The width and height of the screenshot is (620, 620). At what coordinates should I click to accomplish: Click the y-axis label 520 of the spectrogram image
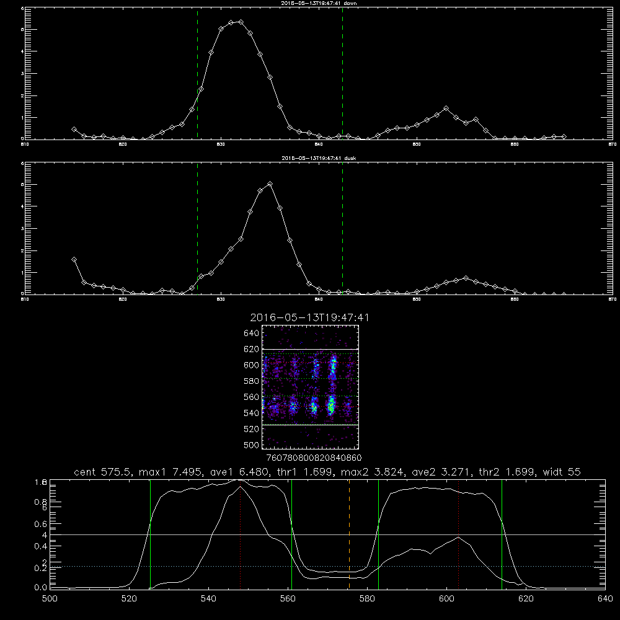coord(251,429)
